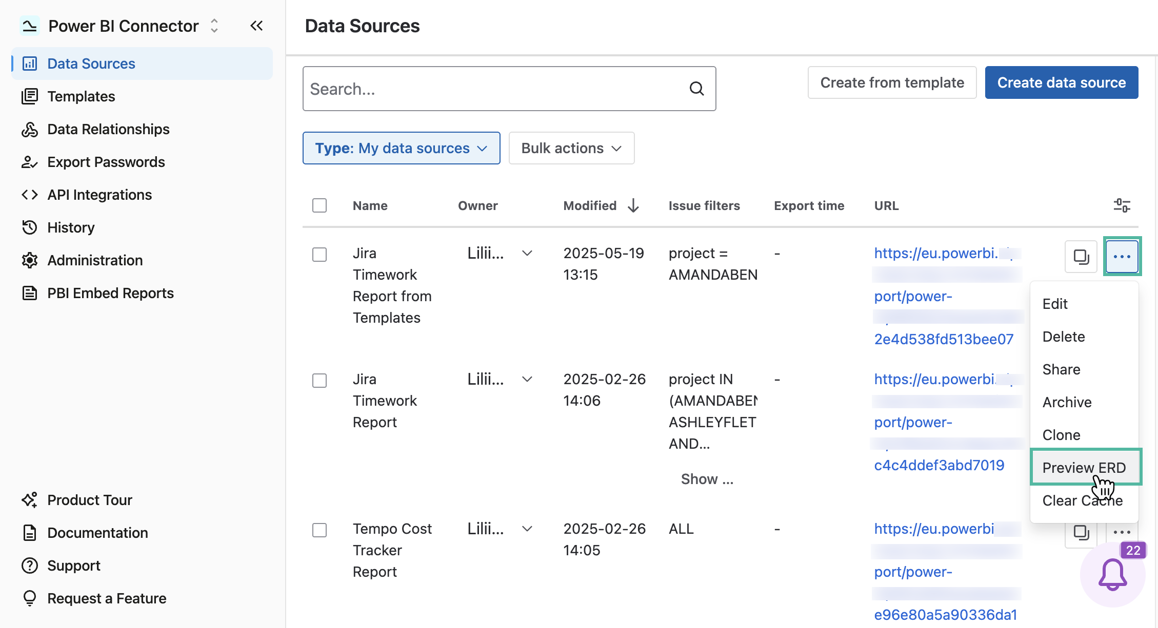The image size is (1158, 628).
Task: Open actions menu for Tempo Cost Tracker Report
Action: (x=1122, y=533)
